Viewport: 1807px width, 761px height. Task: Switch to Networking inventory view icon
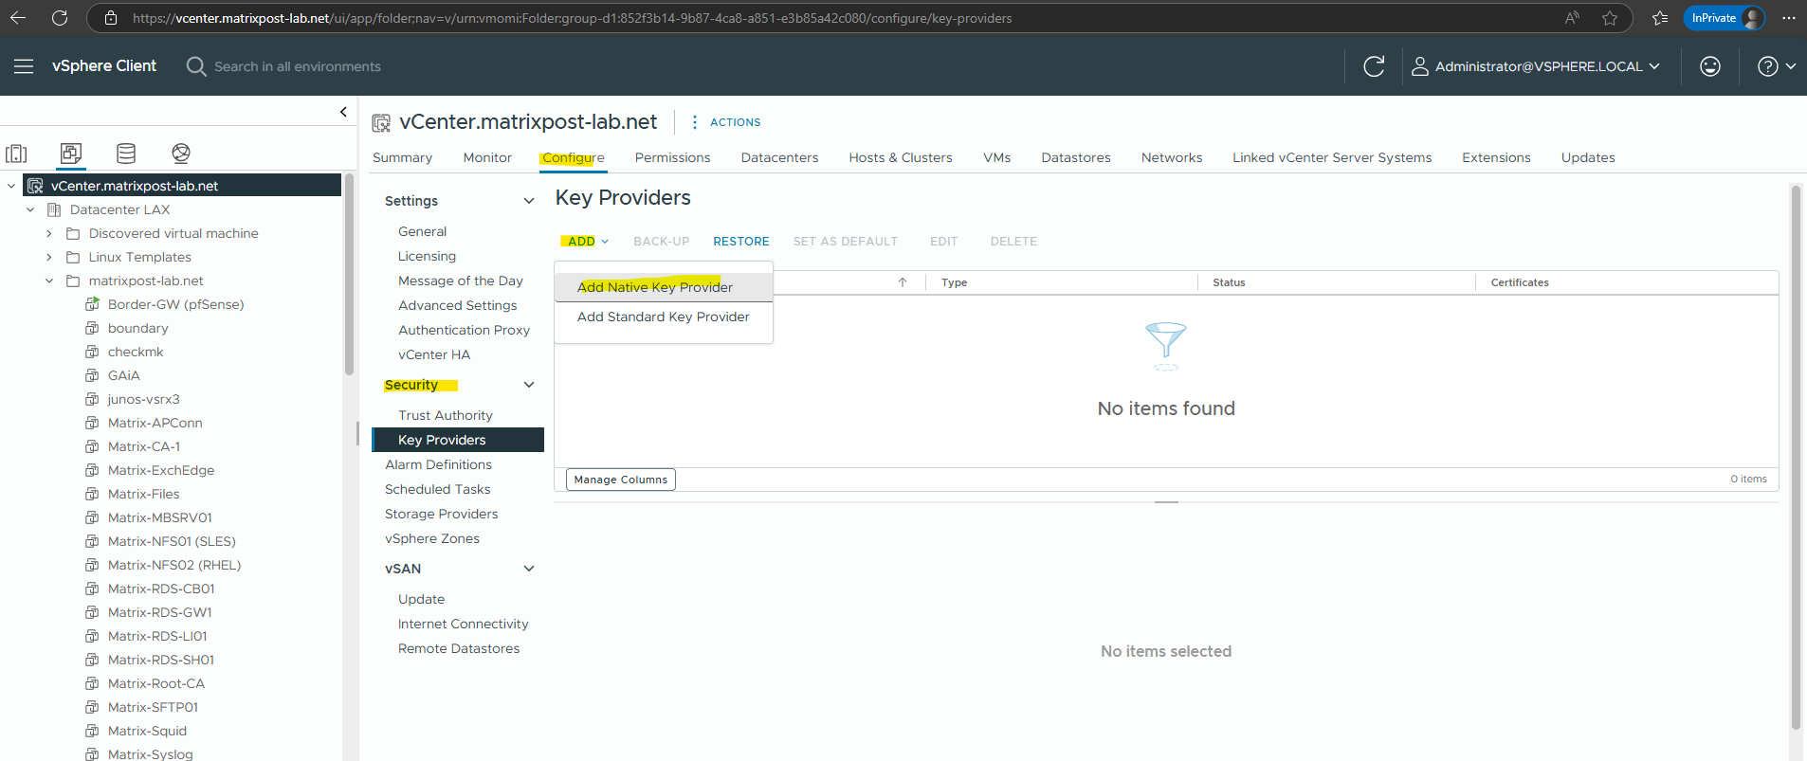(181, 153)
